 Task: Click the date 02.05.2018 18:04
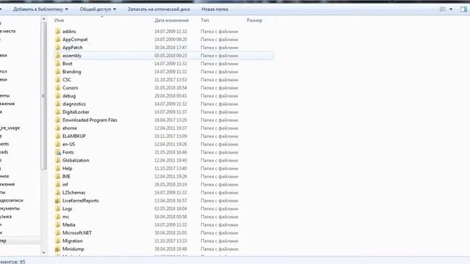[170, 209]
